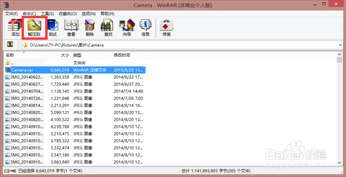
Task: Open the 查找 (Find) binoculars tool
Action: (x=108, y=28)
